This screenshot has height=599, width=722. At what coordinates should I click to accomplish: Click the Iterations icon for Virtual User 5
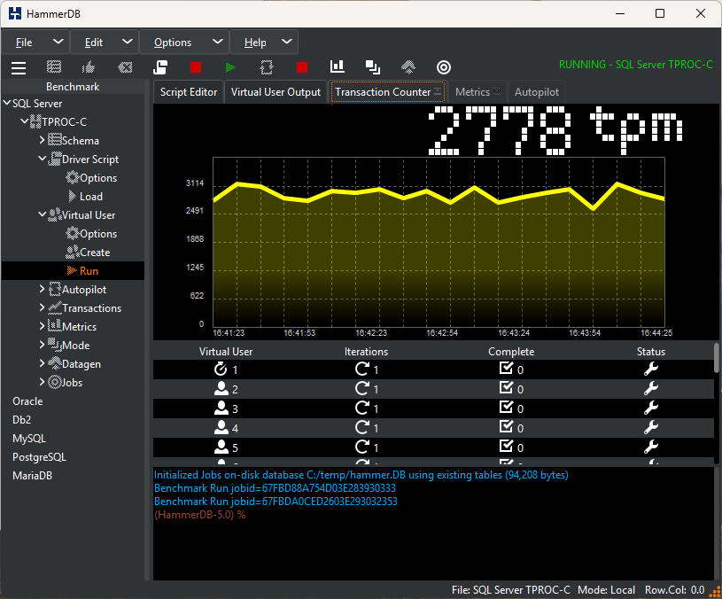coord(362,447)
